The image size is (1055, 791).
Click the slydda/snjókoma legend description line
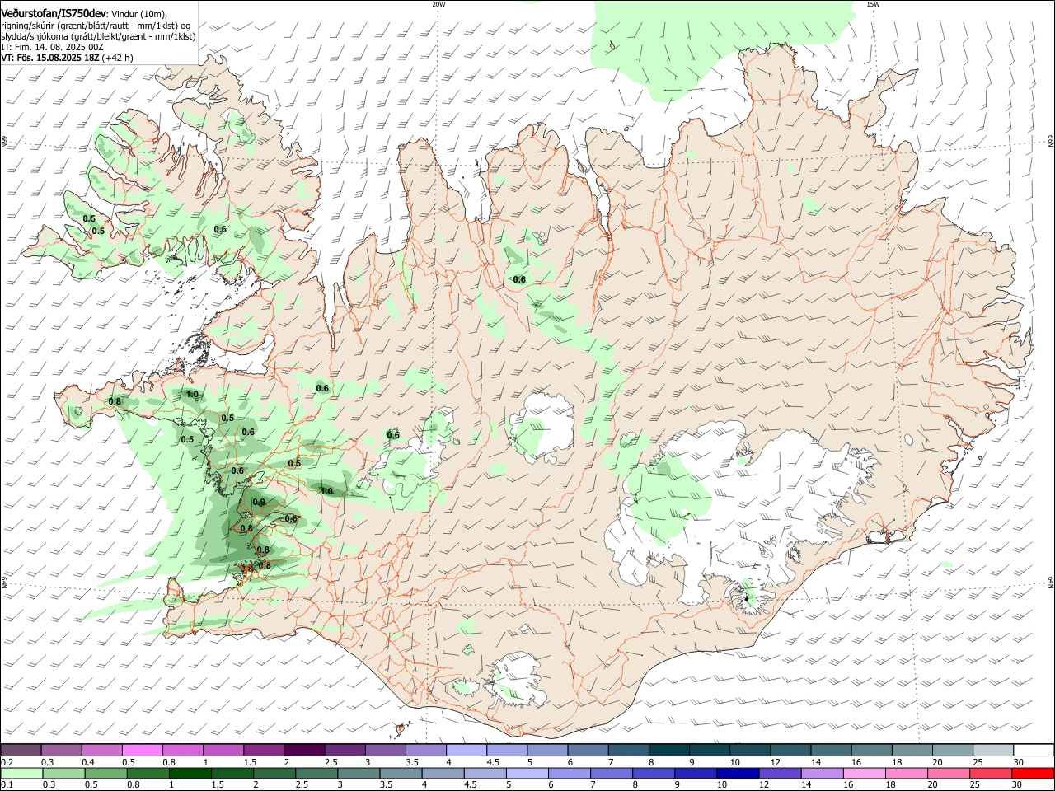[x=98, y=36]
